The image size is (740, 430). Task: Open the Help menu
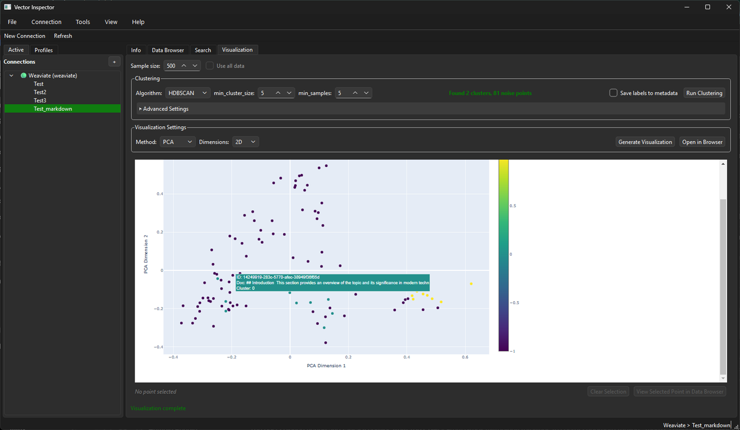click(x=138, y=22)
